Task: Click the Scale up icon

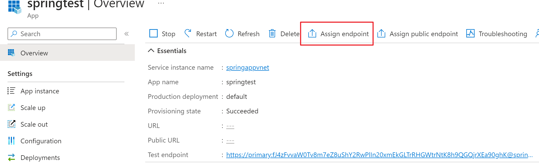Action: (11, 107)
